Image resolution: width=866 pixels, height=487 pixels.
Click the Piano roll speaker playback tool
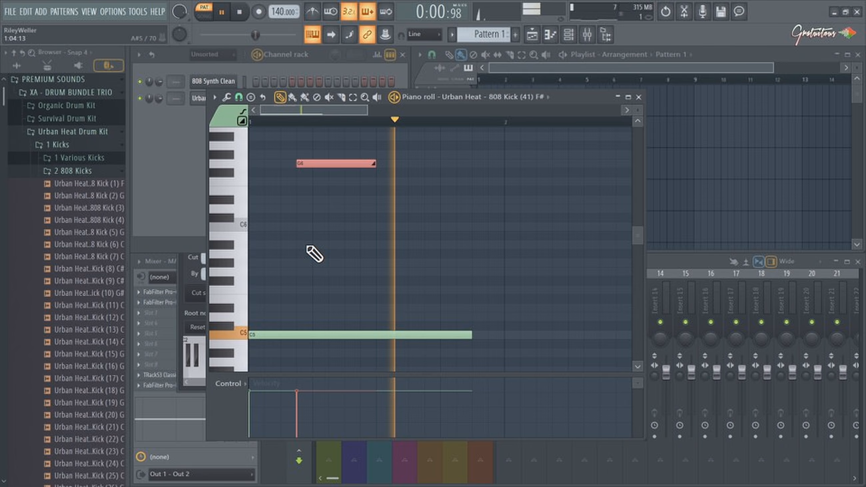376,97
